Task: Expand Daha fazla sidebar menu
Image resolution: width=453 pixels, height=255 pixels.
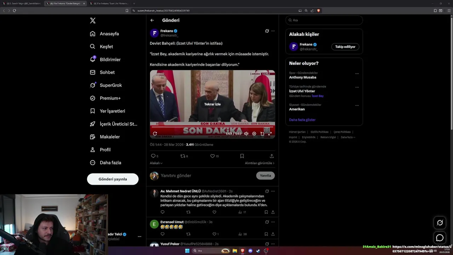Action: pos(105,163)
